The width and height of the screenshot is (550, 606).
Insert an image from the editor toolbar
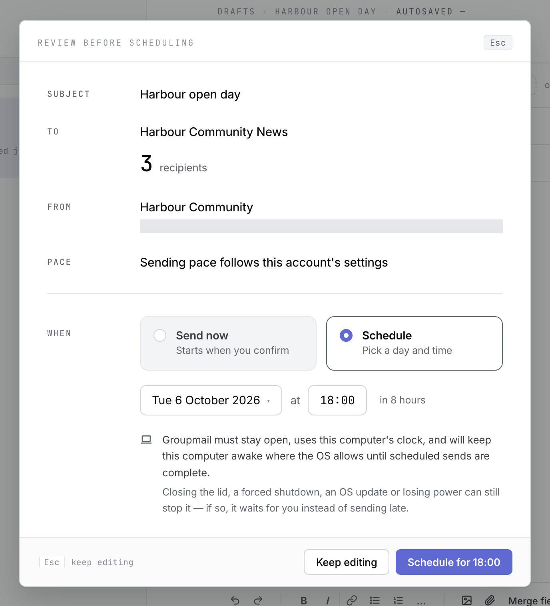[x=467, y=600]
